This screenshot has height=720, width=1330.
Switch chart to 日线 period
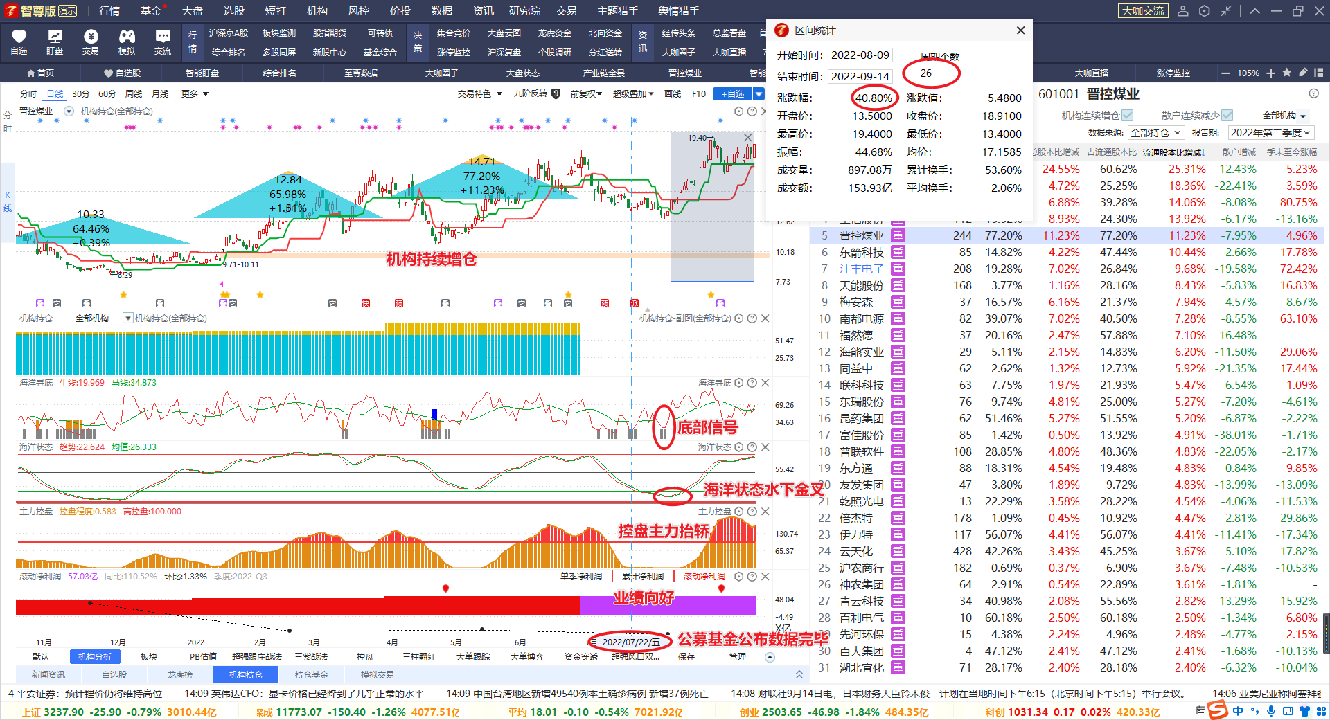coord(55,93)
